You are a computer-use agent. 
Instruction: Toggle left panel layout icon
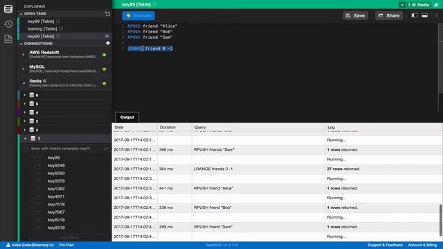(415, 15)
